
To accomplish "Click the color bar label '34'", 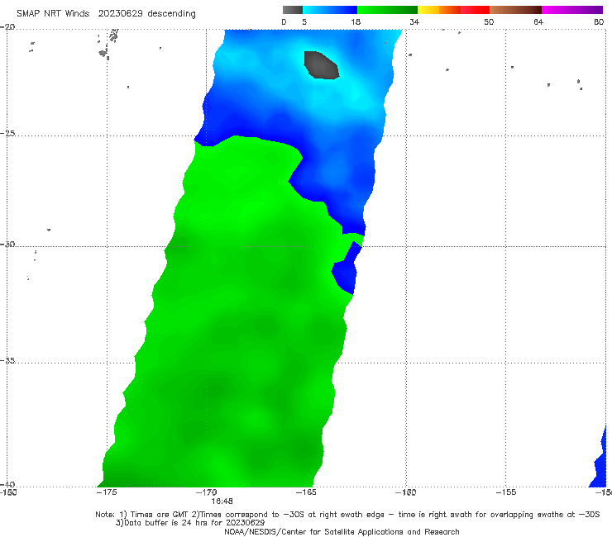I will click(414, 21).
